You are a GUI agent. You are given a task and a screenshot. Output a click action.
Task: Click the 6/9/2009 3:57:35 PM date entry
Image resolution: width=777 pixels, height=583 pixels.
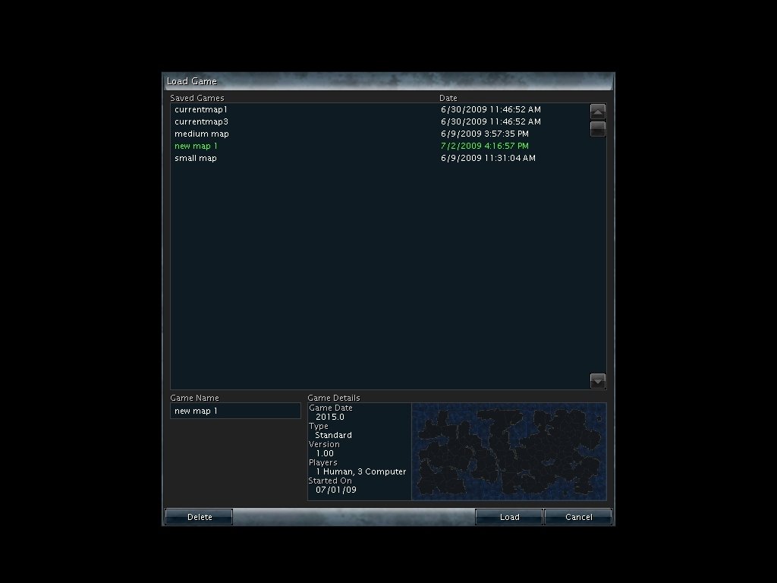pyautogui.click(x=485, y=134)
